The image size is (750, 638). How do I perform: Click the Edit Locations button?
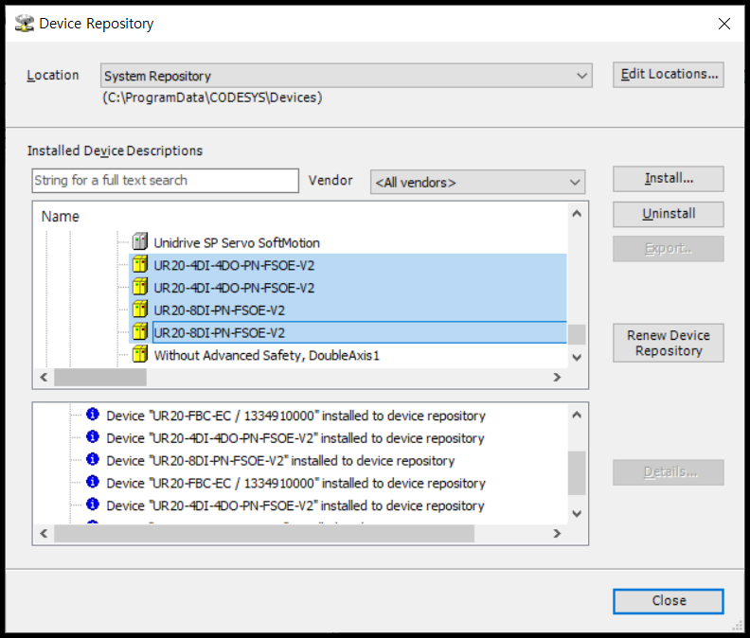669,75
